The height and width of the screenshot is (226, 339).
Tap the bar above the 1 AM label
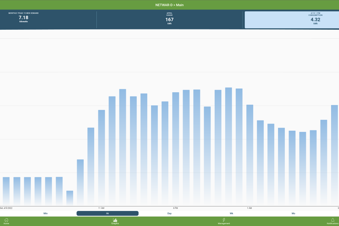pyautogui.click(x=249, y=155)
